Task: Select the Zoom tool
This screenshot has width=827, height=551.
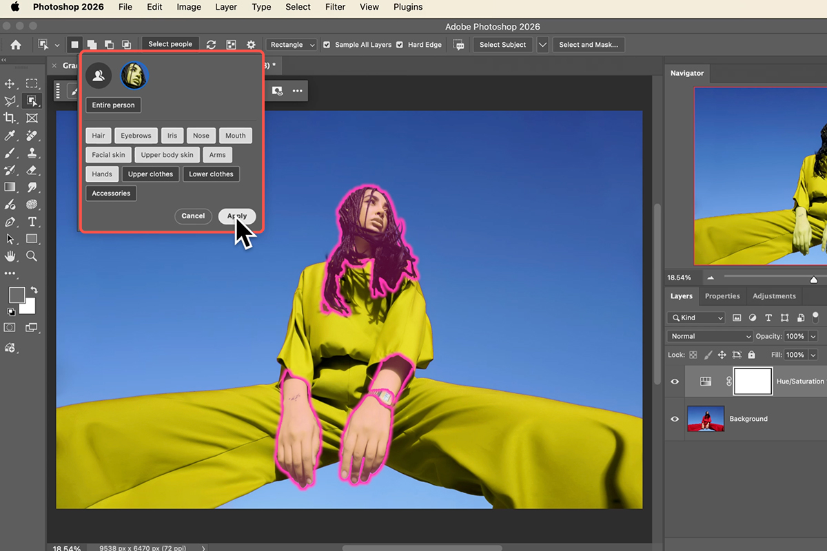Action: (x=32, y=256)
